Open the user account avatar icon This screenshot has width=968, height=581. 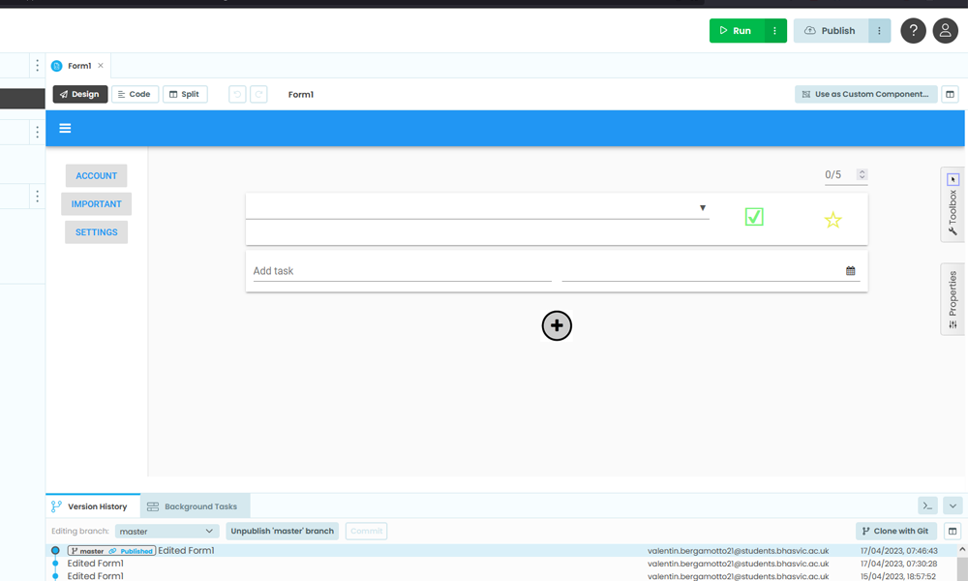click(x=945, y=31)
